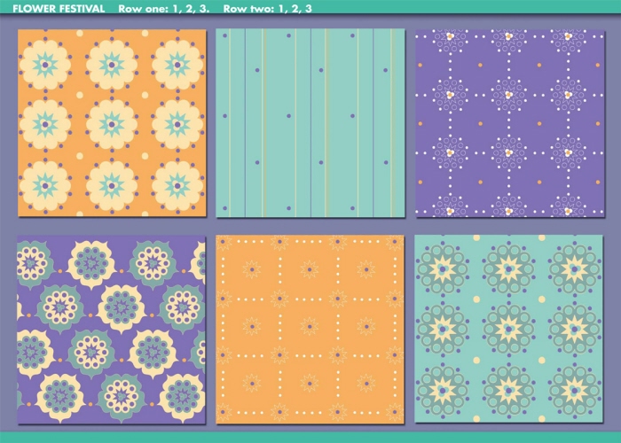The height and width of the screenshot is (443, 621).
Task: Select the teal tile with star medallions
Action: [509, 329]
